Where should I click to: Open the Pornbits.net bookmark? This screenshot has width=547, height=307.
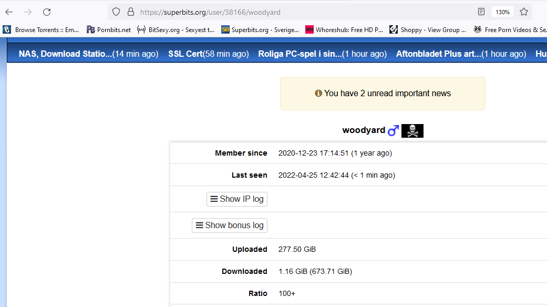tap(108, 29)
